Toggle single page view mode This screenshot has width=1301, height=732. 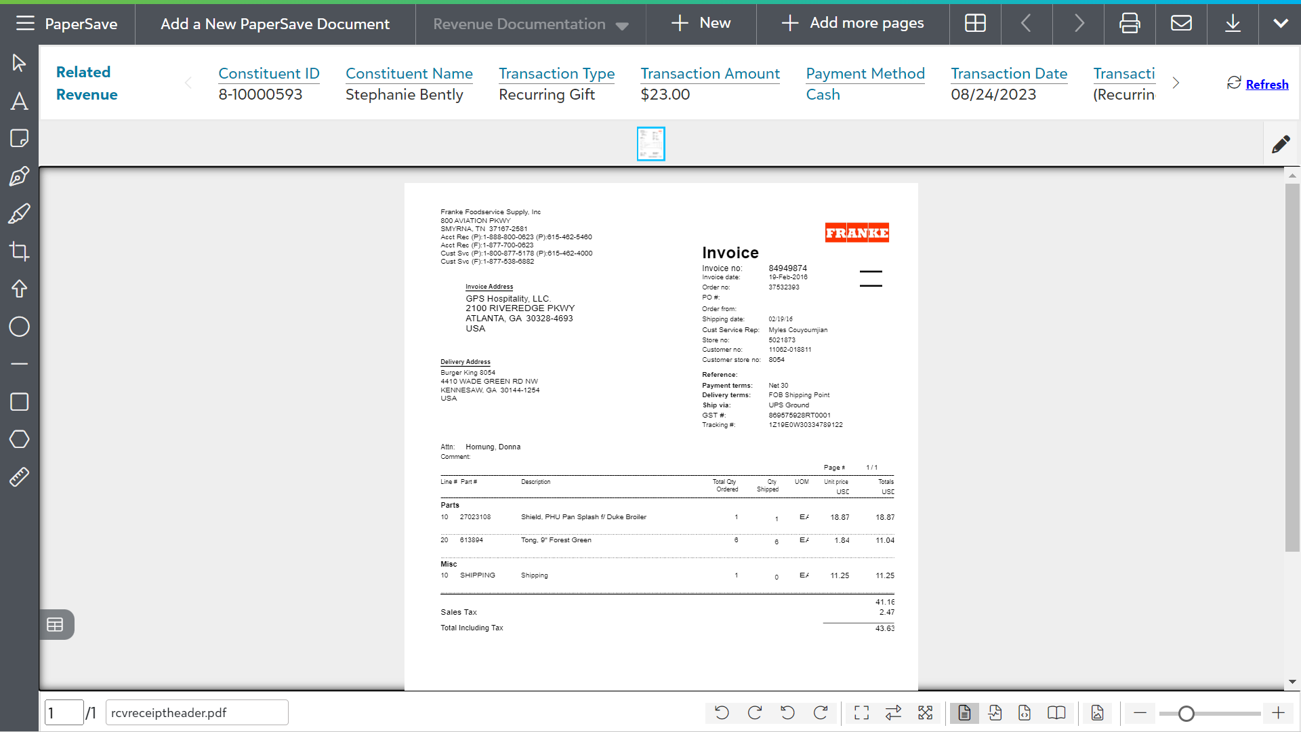click(964, 713)
